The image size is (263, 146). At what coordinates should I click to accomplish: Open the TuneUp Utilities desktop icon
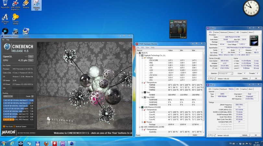(x=16, y=19)
